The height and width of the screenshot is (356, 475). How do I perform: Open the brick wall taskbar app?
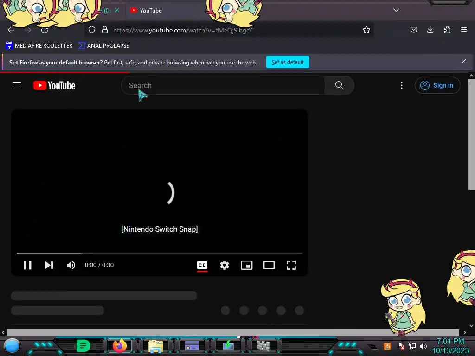coord(263,346)
